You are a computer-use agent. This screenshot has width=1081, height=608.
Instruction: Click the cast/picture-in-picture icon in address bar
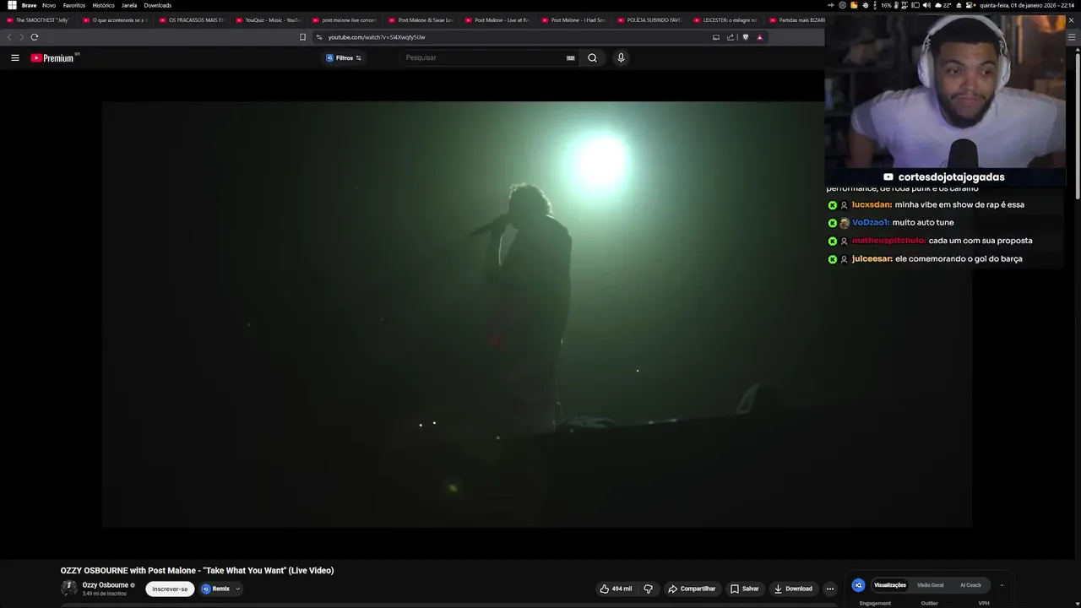[x=716, y=37]
